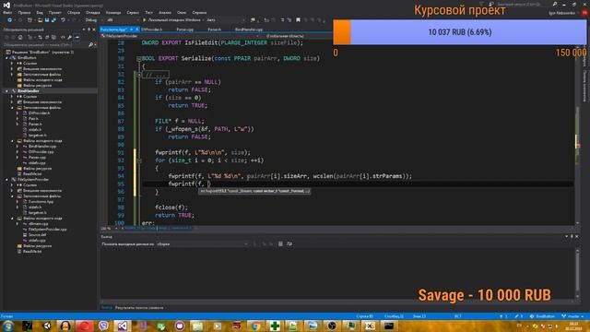The width and height of the screenshot is (590, 332).
Task: Open the output source dropdown showing Сборка
Action: pyautogui.click(x=203, y=243)
